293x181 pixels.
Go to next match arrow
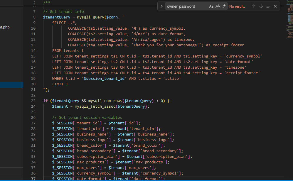click(x=261, y=6)
